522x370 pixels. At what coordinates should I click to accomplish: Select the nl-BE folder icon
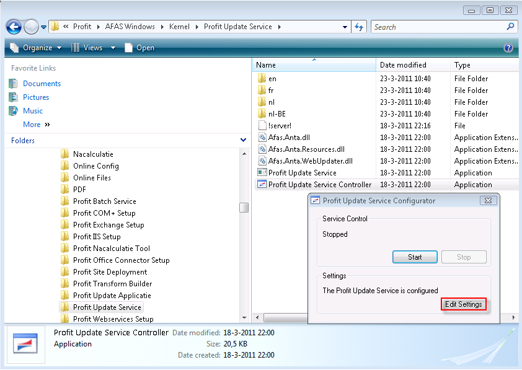262,114
